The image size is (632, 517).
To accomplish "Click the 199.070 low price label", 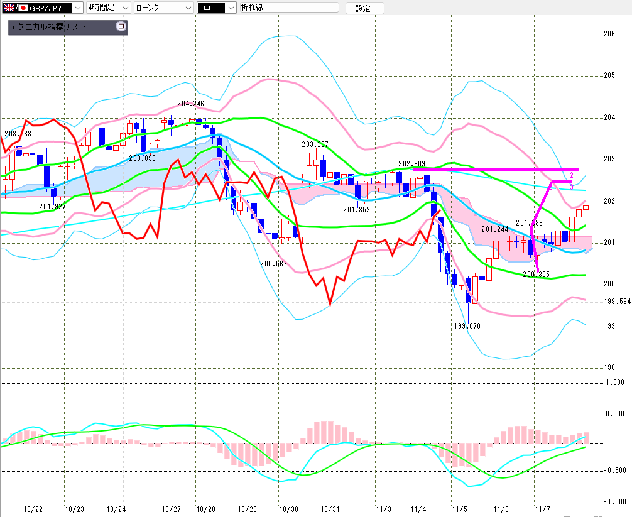I will (x=467, y=327).
